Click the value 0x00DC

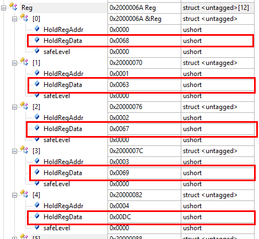120,217
